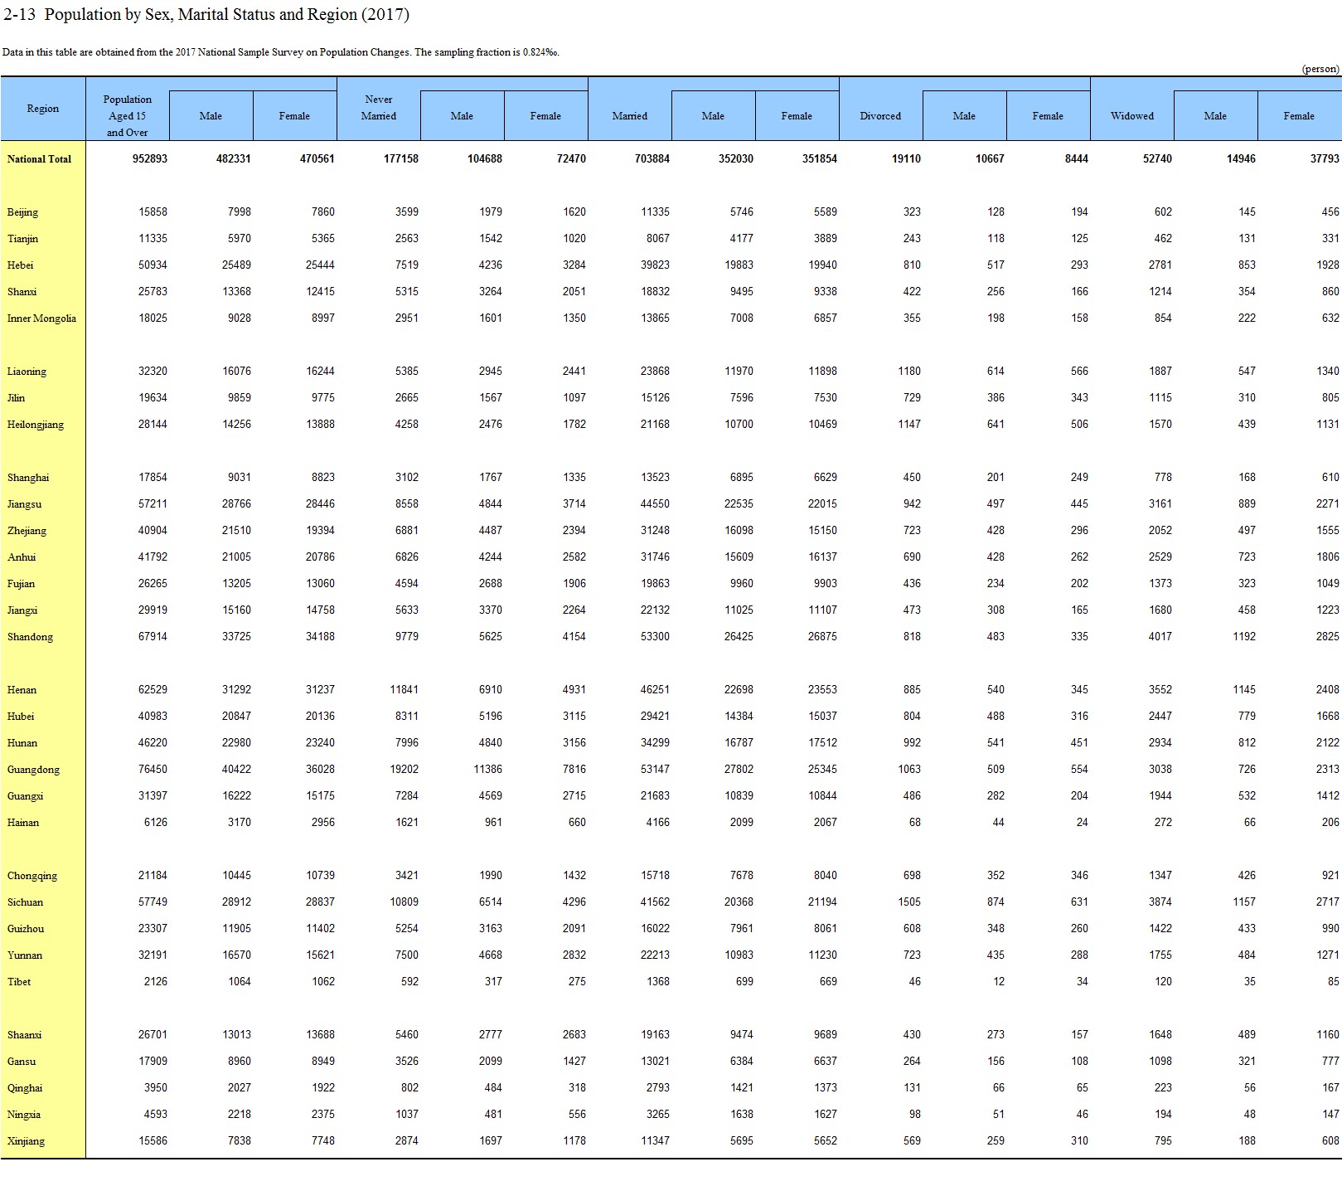Image resolution: width=1342 pixels, height=1186 pixels.
Task: Click the 'Tibet' row label
Action: coord(19,982)
